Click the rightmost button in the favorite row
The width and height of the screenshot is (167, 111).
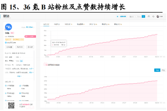click(30, 47)
